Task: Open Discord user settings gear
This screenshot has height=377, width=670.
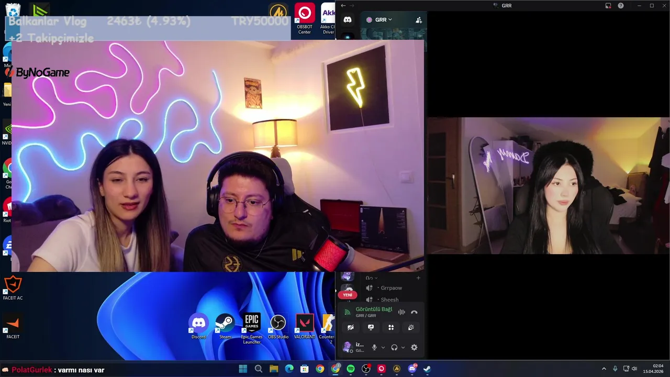Action: 414,347
